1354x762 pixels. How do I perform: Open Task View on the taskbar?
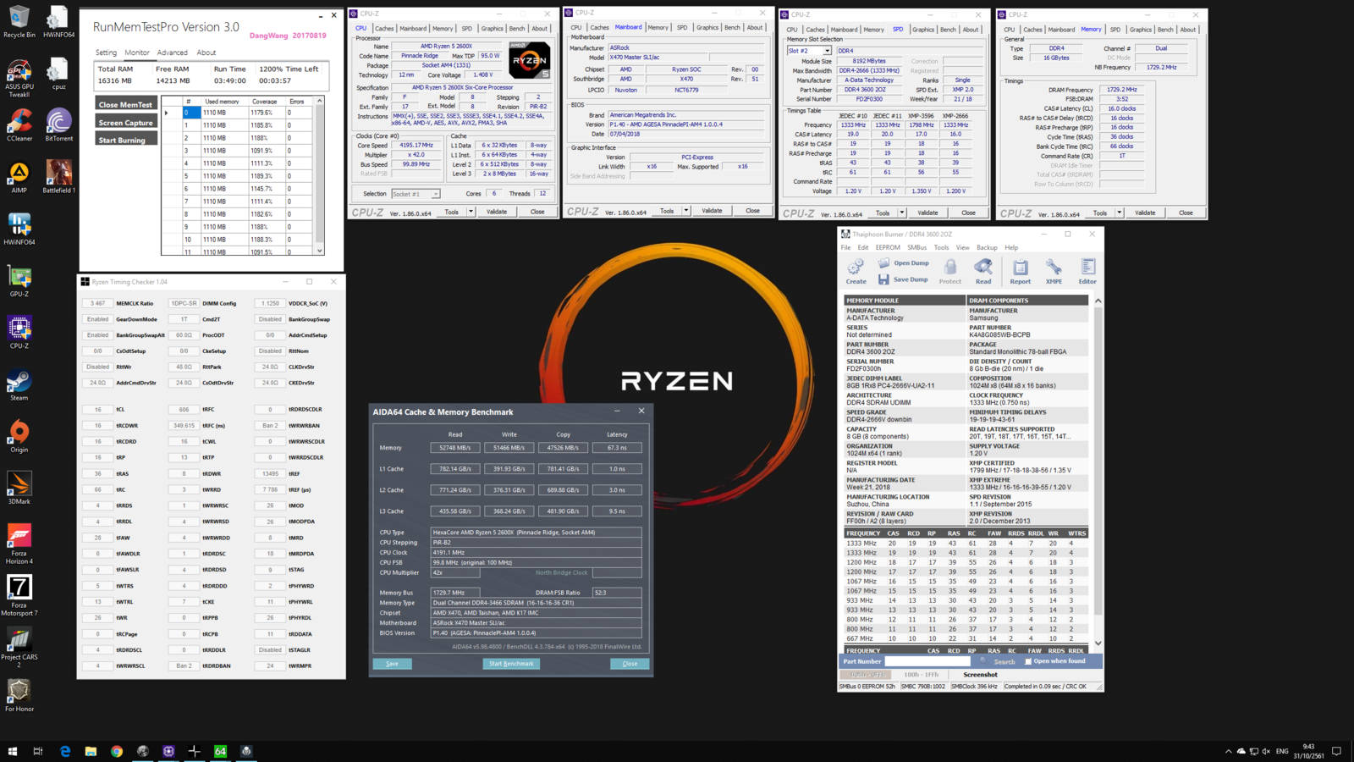(x=38, y=751)
